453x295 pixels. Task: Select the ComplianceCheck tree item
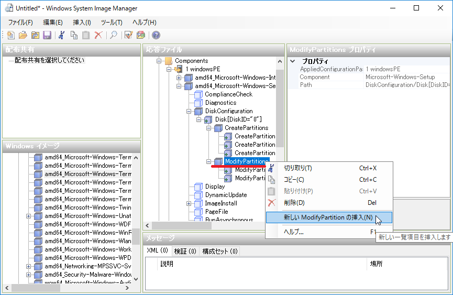228,94
